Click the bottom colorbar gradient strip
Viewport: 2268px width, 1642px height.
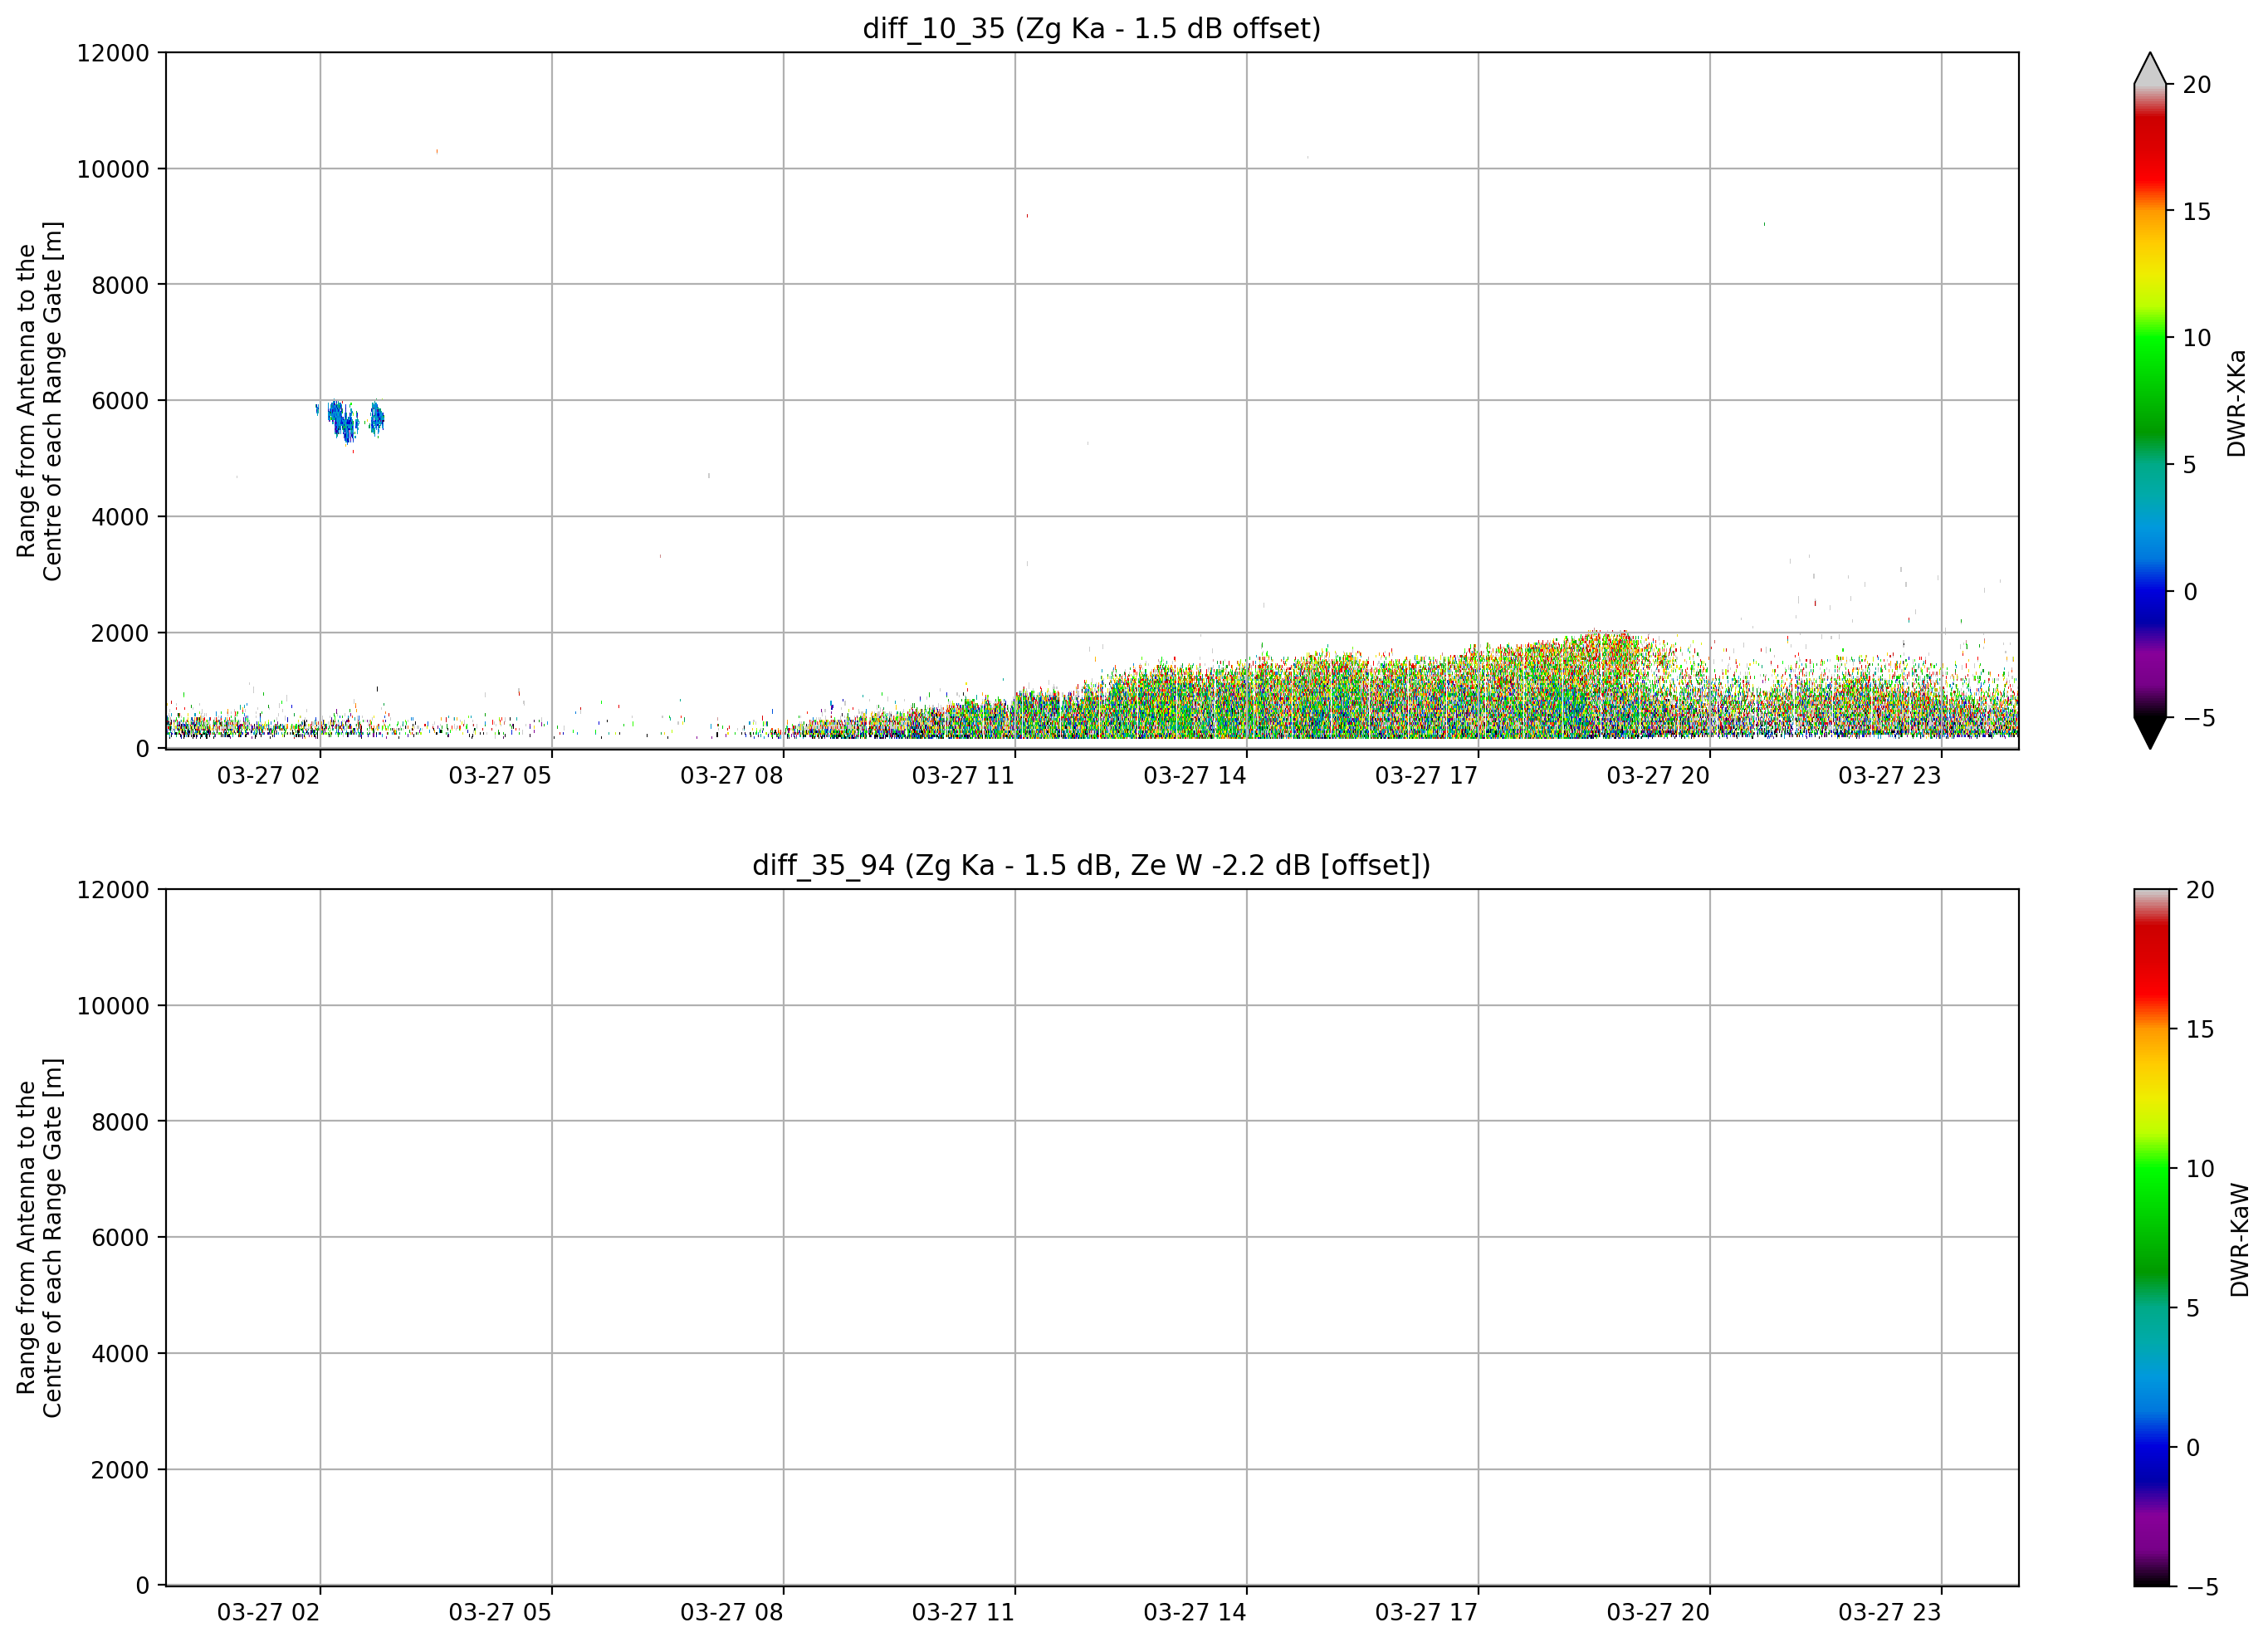[2152, 1238]
